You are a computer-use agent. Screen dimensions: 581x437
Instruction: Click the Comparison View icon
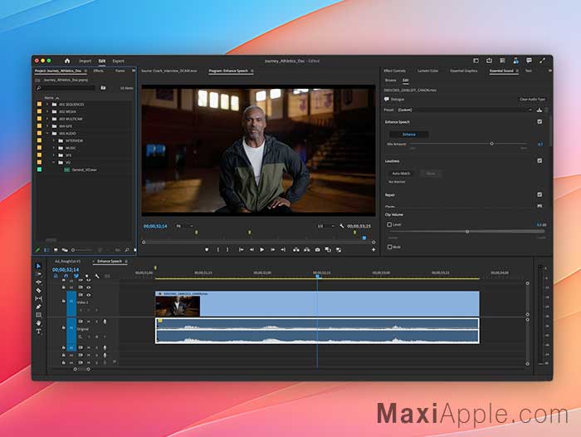(x=328, y=250)
